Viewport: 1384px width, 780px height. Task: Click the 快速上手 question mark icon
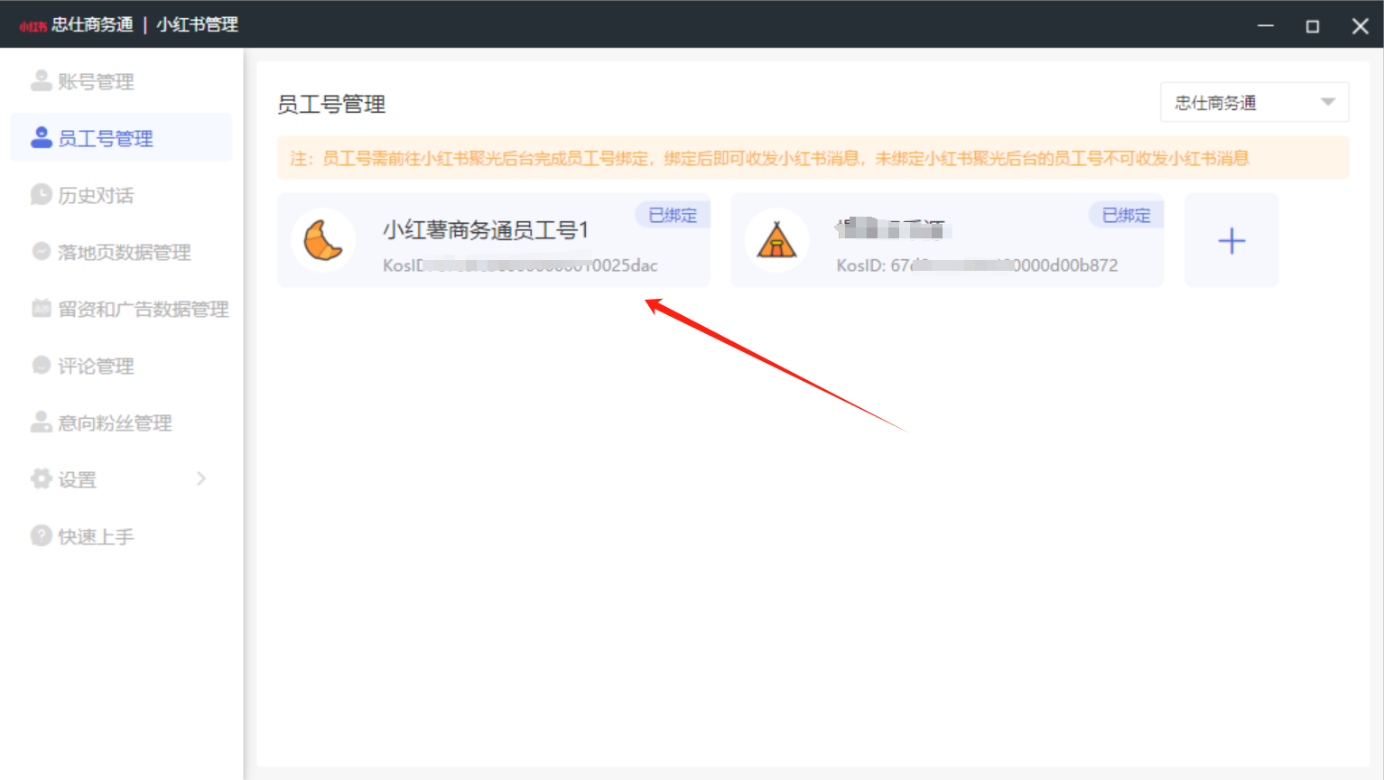tap(41, 536)
